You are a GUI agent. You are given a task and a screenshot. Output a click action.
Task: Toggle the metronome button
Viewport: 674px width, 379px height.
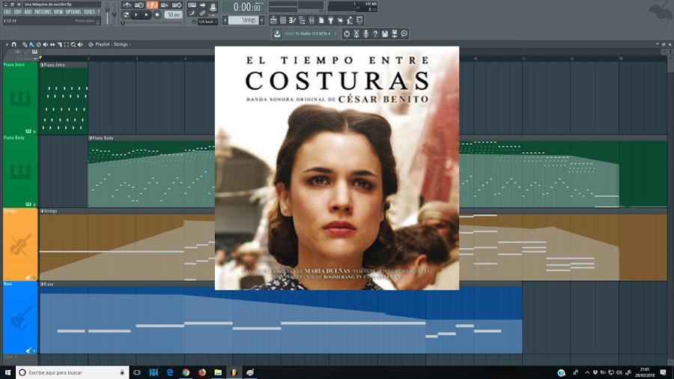click(x=127, y=5)
